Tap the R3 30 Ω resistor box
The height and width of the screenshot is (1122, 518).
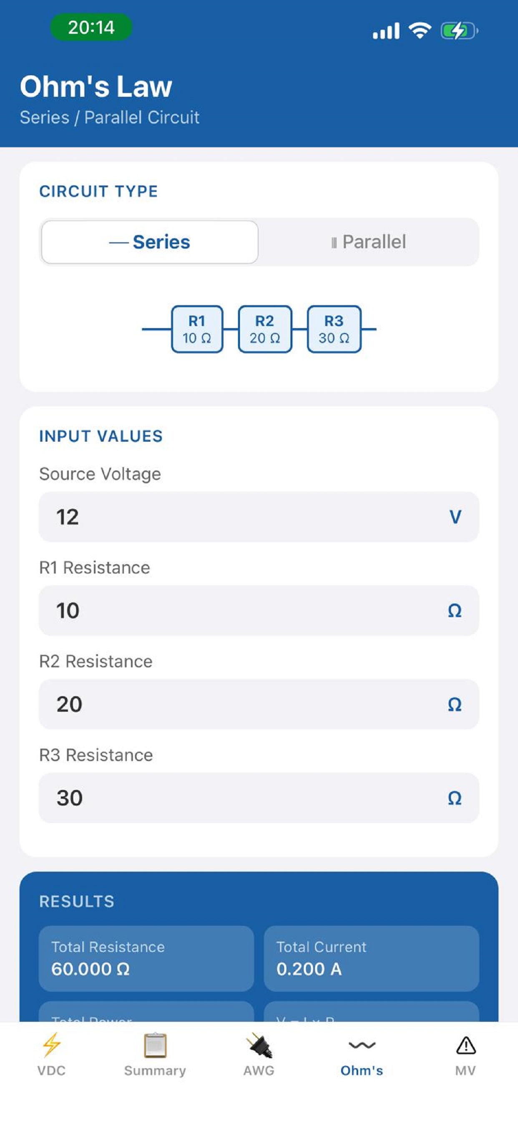point(334,329)
